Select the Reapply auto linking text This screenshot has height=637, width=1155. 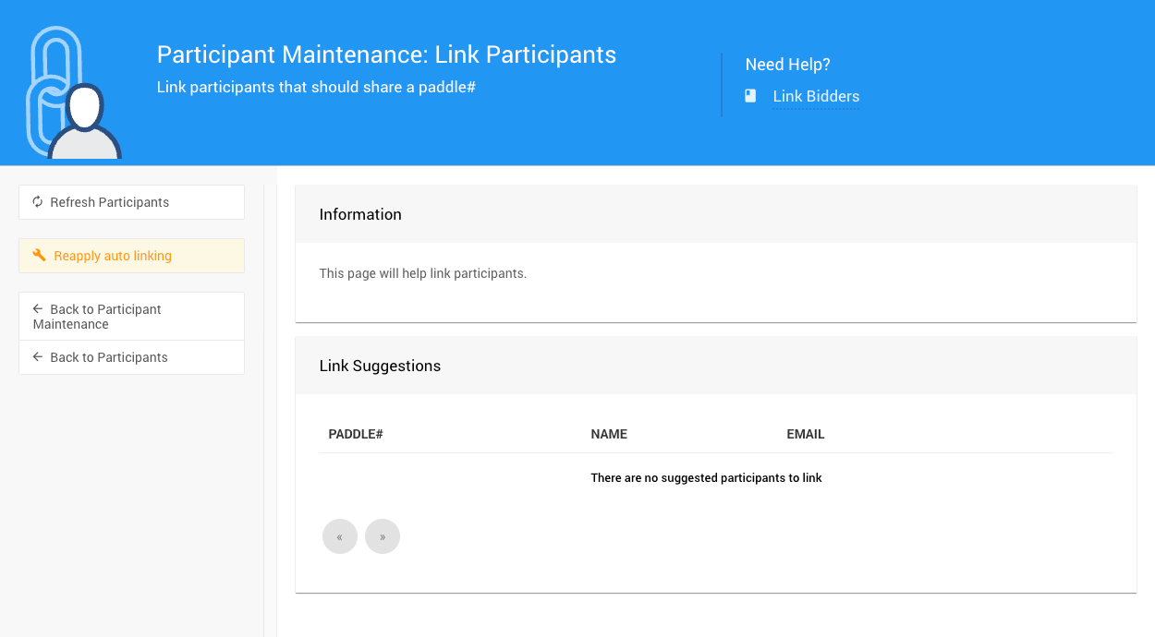point(113,256)
